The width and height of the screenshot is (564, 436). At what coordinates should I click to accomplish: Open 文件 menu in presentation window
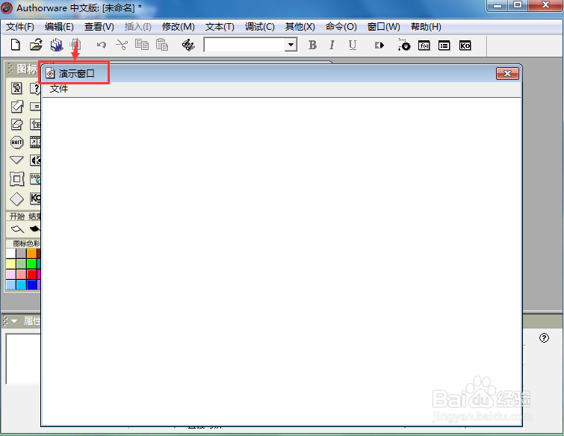[58, 89]
